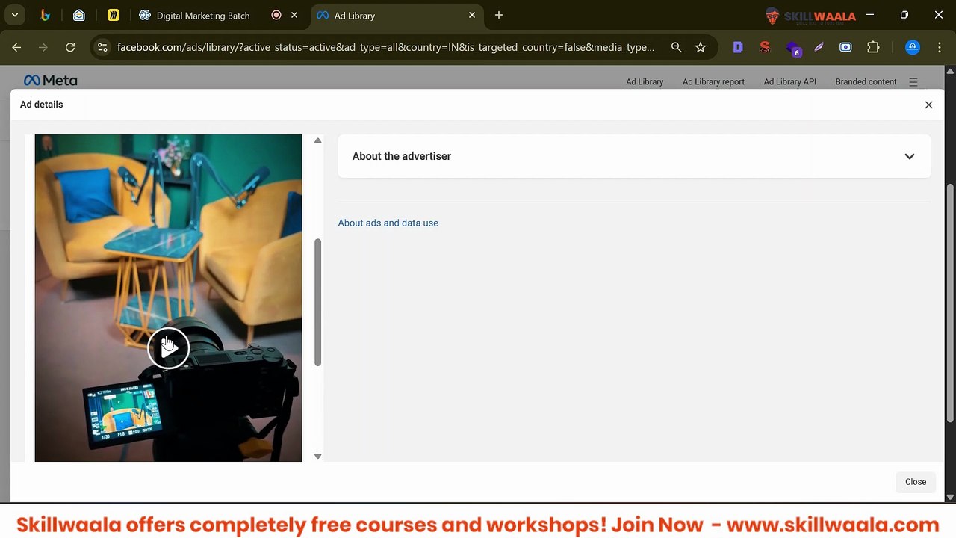Click the page scrollbar down arrow
Viewport: 956px width, 538px height.
(950, 497)
